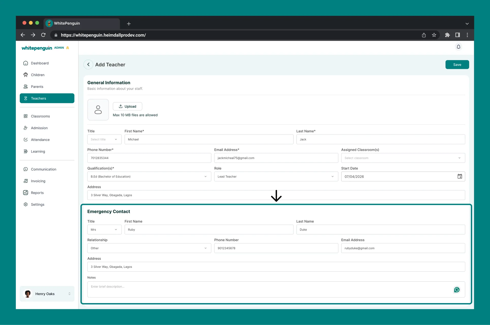Screen dimensions: 490x325
Task: Open the Select classroom dropdown
Action: (403, 158)
